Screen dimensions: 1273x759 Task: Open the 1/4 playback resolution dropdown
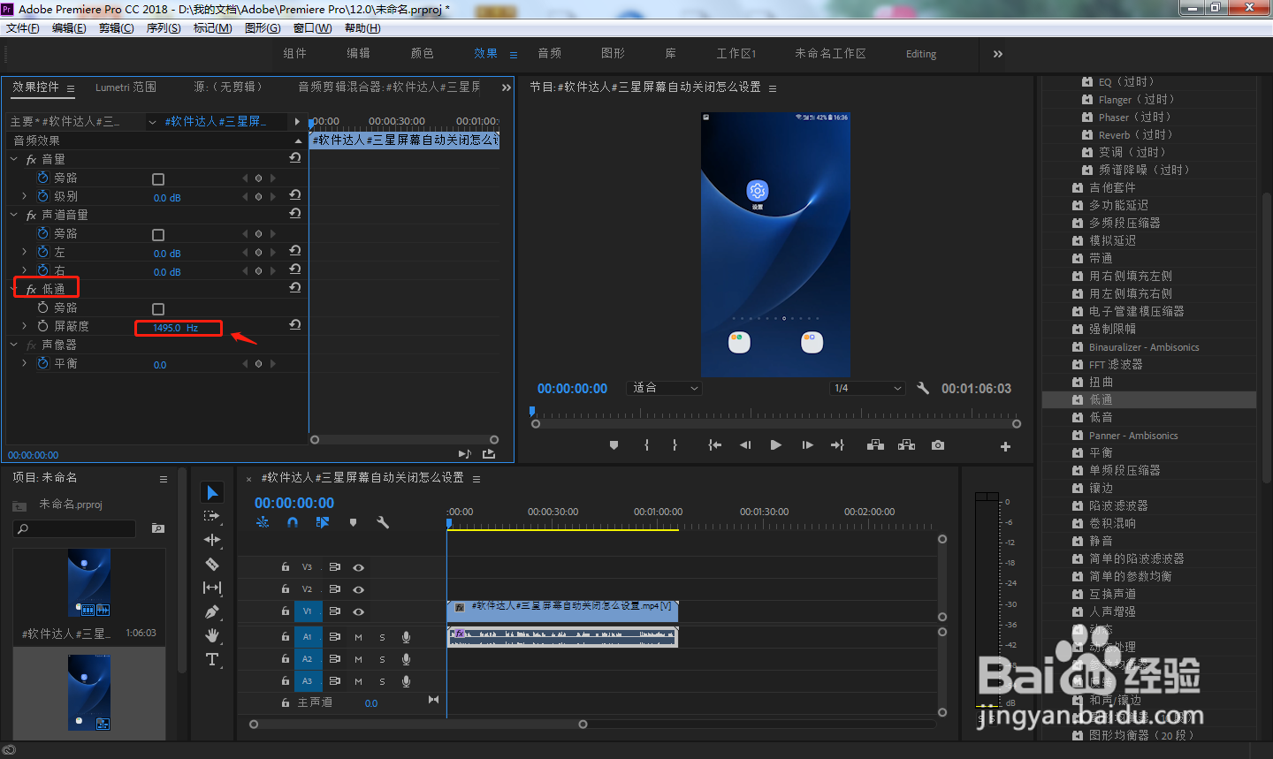[868, 388]
